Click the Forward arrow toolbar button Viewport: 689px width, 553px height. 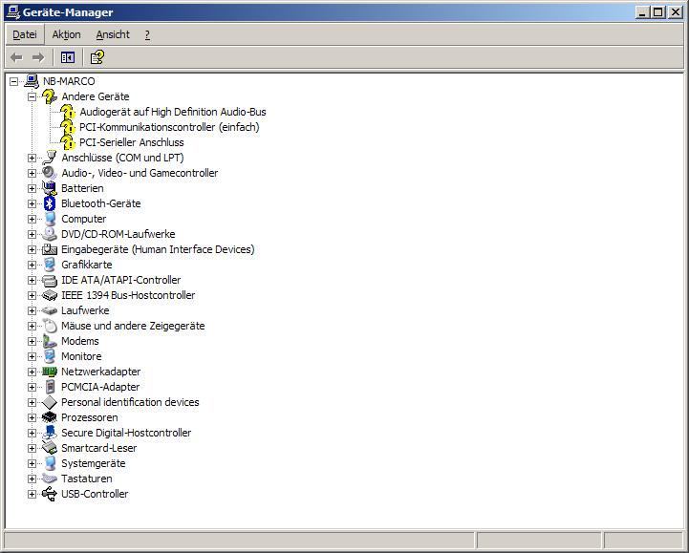click(x=38, y=57)
